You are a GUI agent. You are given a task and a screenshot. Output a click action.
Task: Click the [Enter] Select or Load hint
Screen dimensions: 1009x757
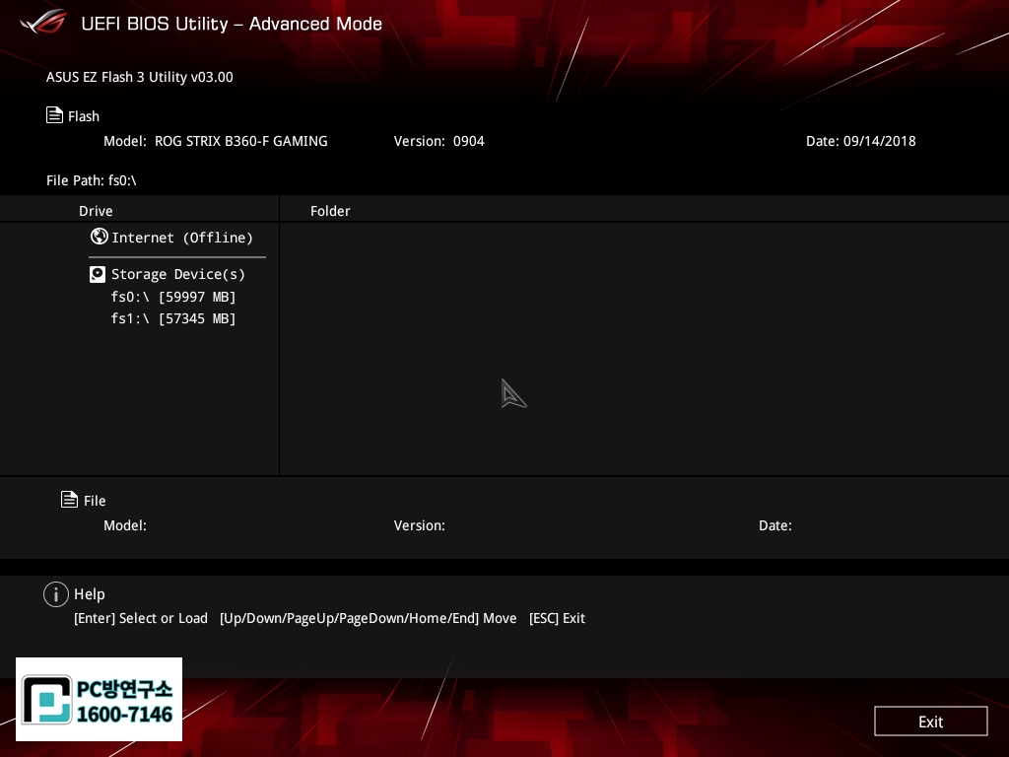(141, 618)
